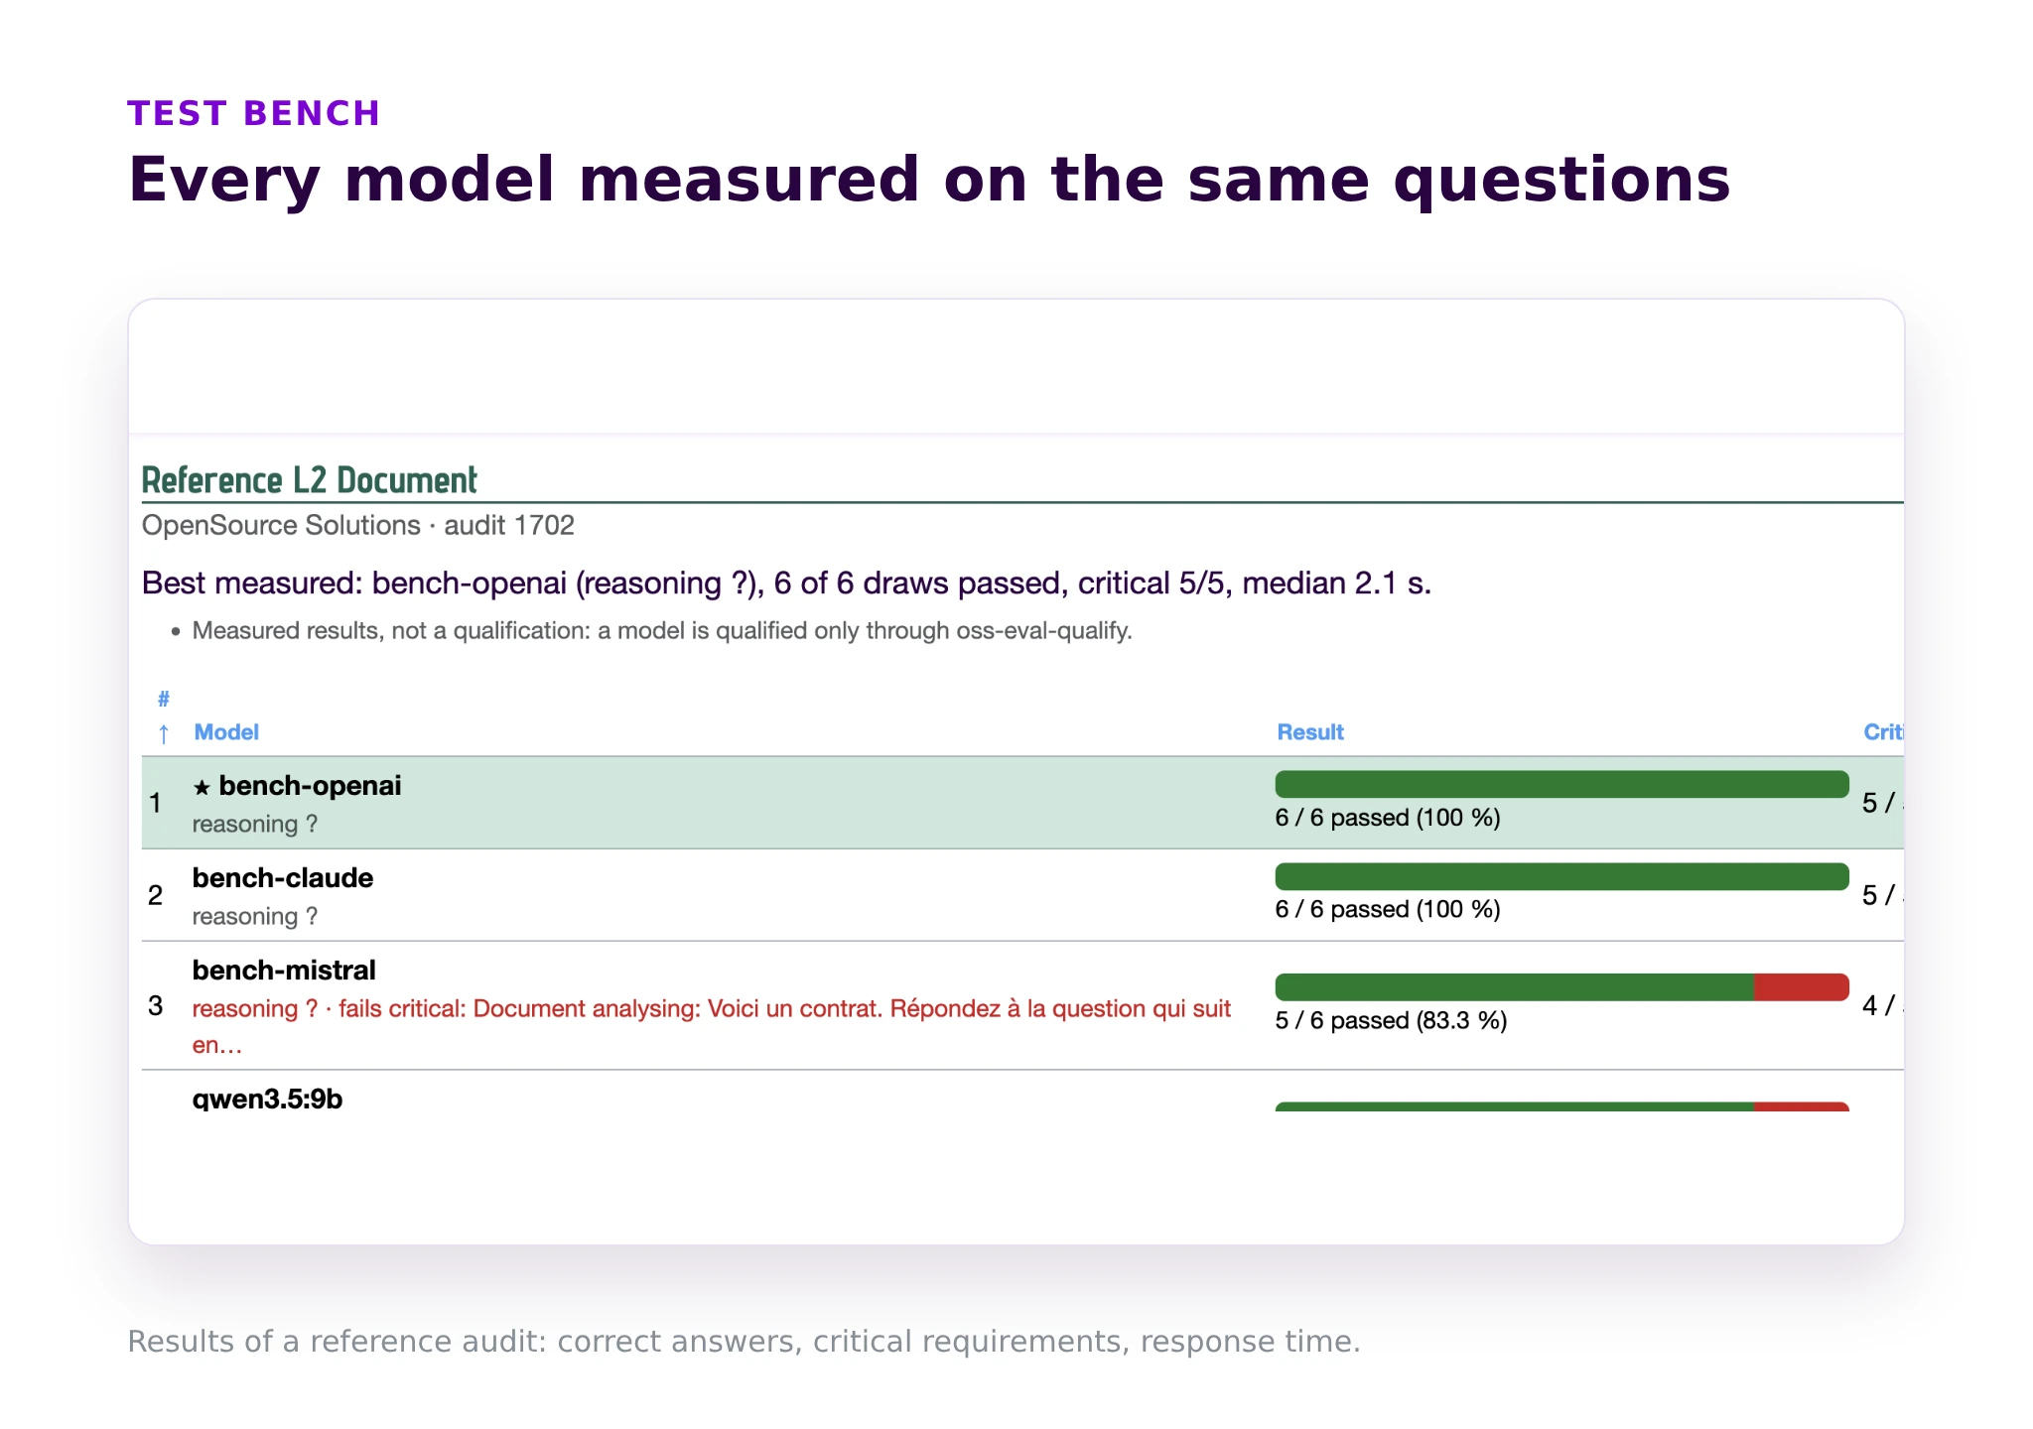Viewport: 2033px width, 1429px height.
Task: Click rank number 1 in first row
Action: [156, 803]
